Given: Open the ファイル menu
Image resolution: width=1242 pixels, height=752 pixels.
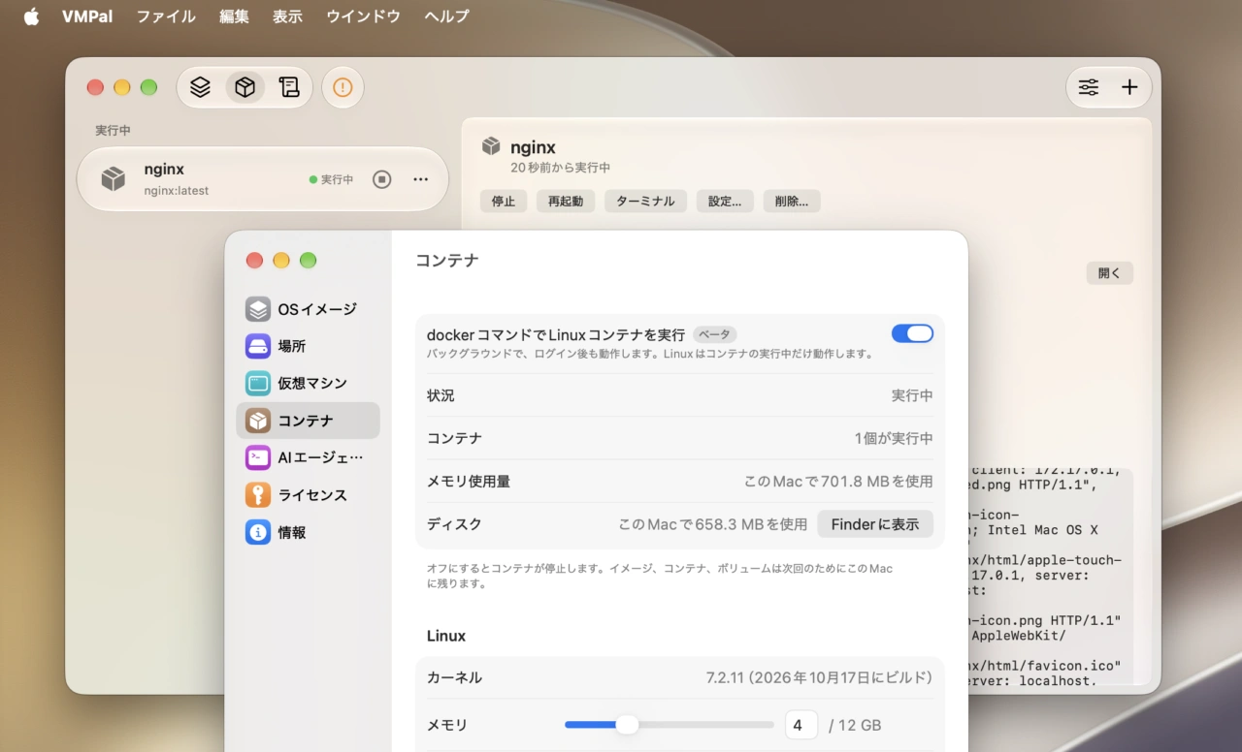Looking at the screenshot, I should (165, 16).
